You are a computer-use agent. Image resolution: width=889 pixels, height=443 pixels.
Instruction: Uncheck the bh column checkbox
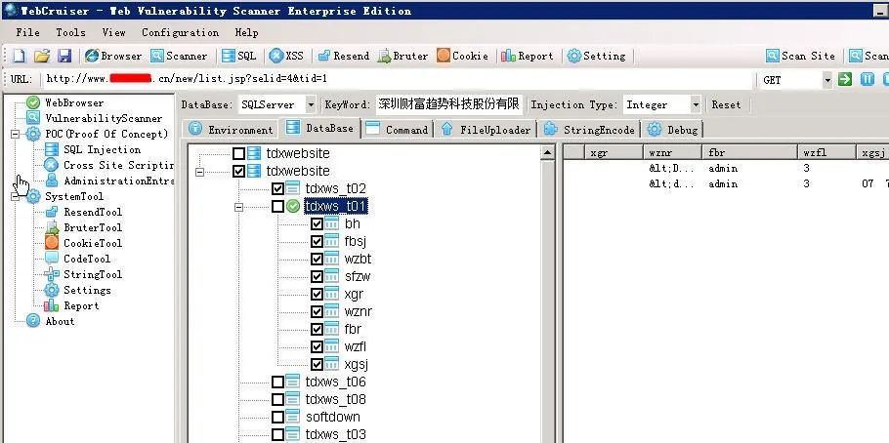pyautogui.click(x=317, y=223)
